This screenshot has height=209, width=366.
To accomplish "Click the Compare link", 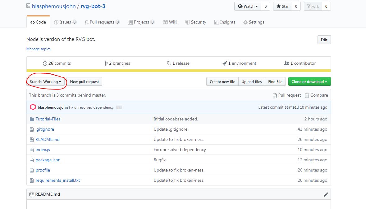I will point(316,95).
